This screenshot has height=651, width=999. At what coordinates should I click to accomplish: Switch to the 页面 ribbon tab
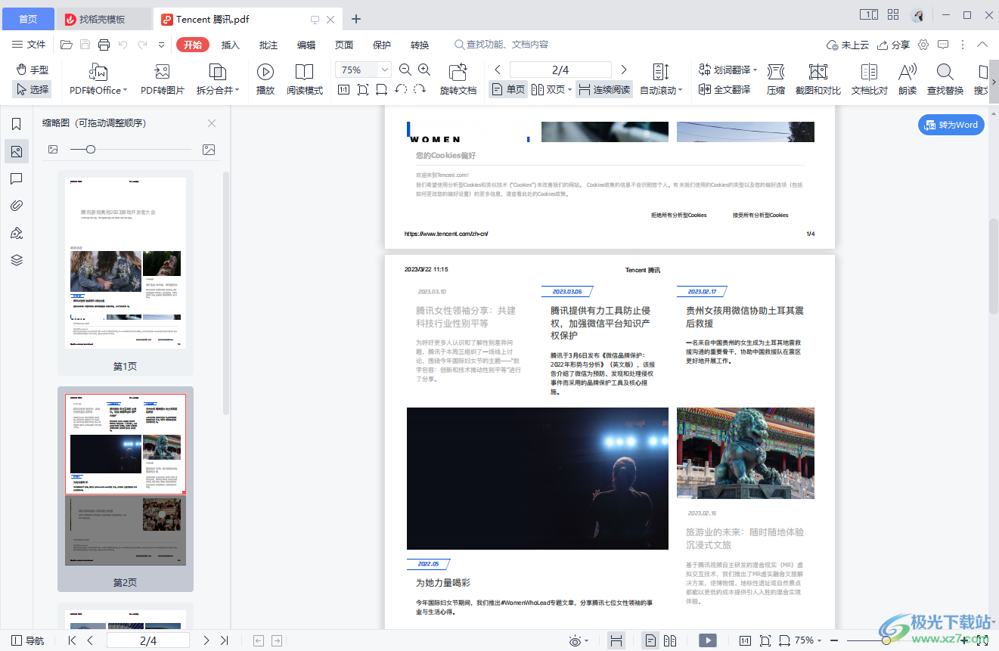pos(344,45)
